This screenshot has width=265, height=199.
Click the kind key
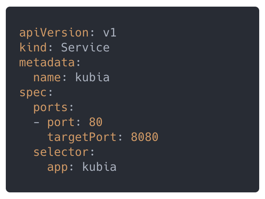[33, 47]
